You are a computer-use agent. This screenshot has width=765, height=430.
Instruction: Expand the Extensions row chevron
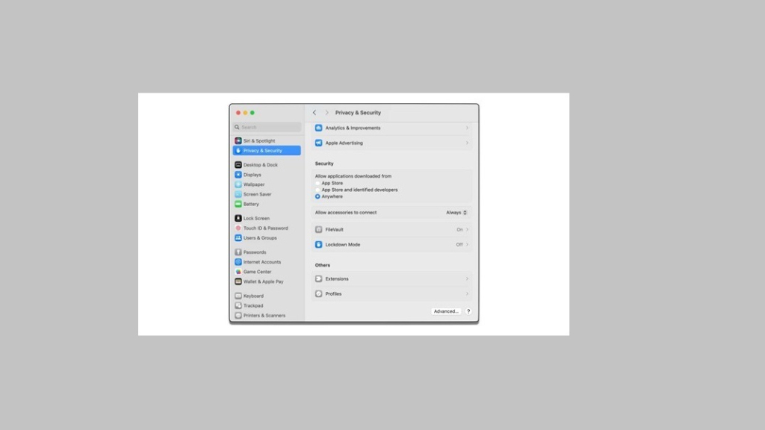[x=467, y=278]
